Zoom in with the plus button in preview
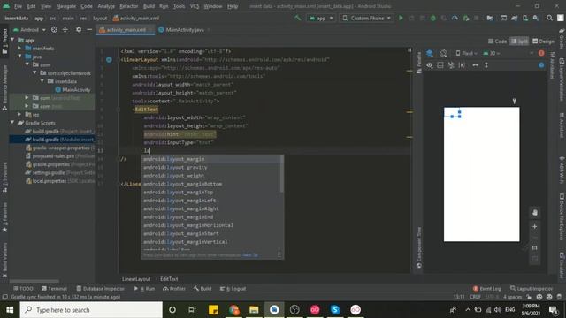 (x=534, y=226)
